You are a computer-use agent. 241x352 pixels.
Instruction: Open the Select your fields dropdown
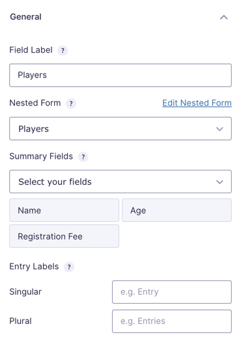click(120, 182)
